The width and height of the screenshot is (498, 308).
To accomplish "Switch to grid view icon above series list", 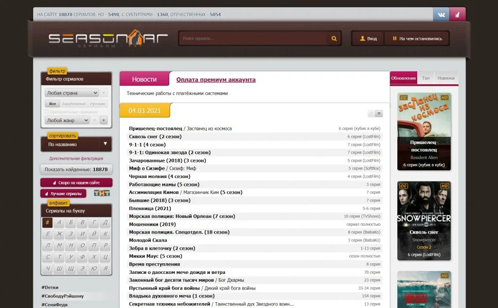I will pyautogui.click(x=371, y=113).
